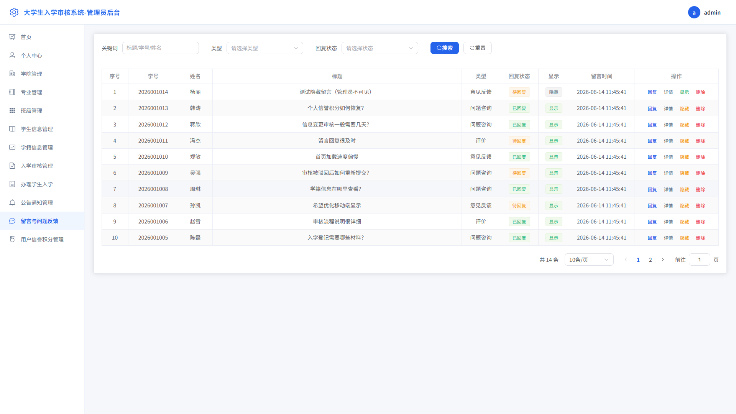Open 个人中心 menu item
736x414 pixels.
coord(42,55)
